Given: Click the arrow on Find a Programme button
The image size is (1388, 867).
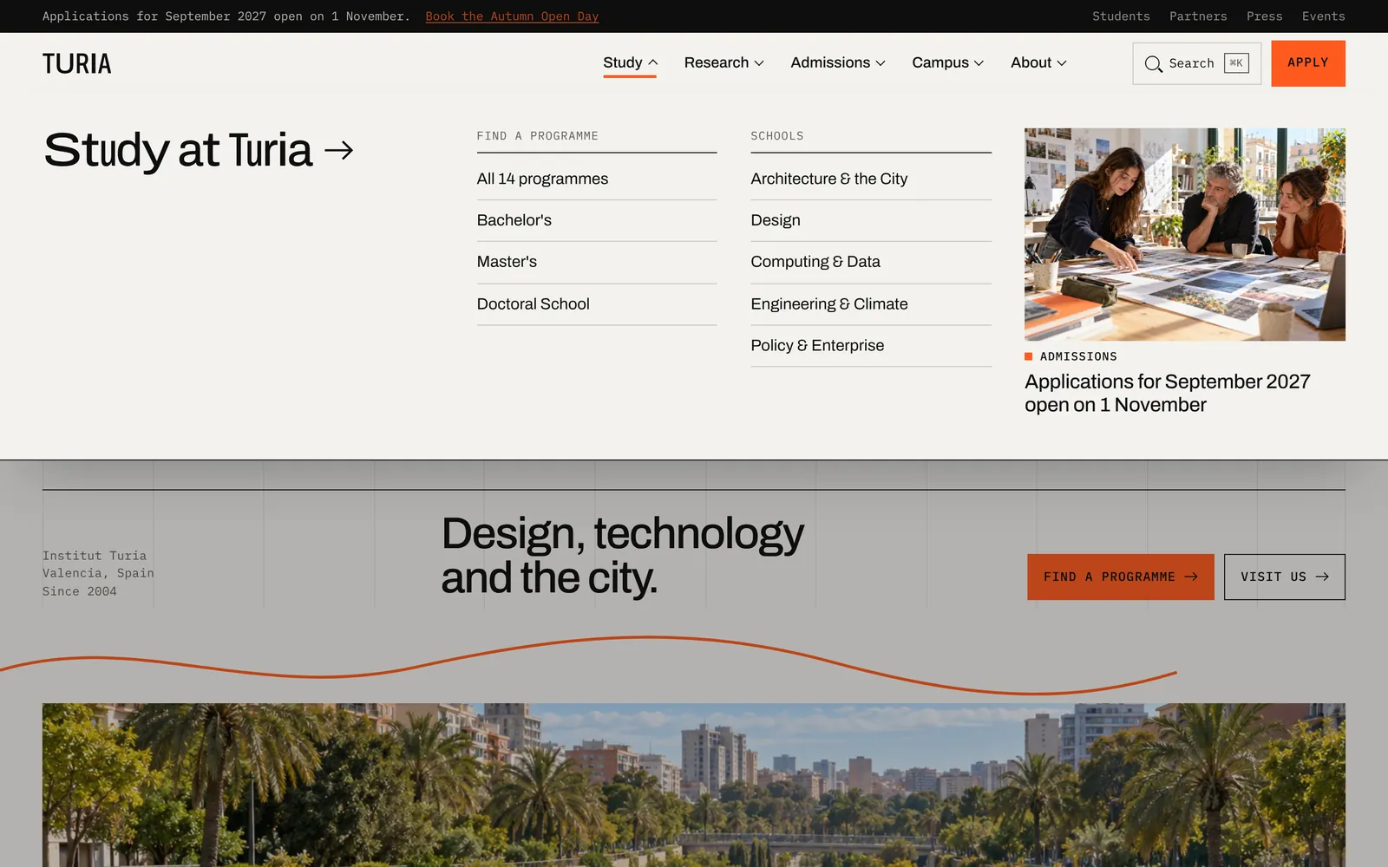Looking at the screenshot, I should click(x=1191, y=577).
